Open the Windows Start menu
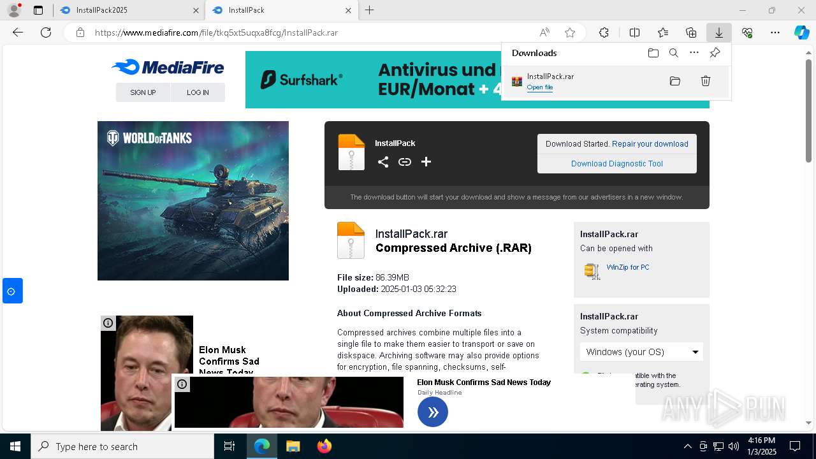 (x=15, y=446)
